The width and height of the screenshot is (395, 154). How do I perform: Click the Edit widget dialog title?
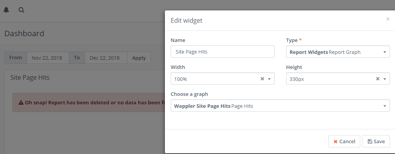[x=186, y=20]
